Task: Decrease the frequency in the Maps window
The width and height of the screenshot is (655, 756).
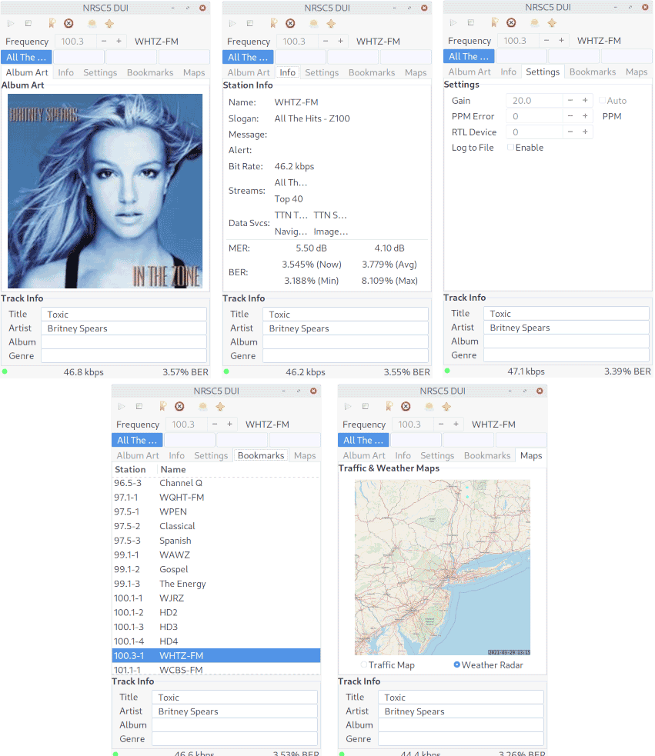Action: [x=441, y=425]
